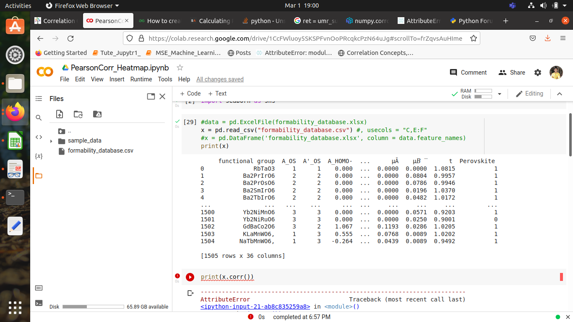Open the code snippets sidebar icon

coord(39,137)
